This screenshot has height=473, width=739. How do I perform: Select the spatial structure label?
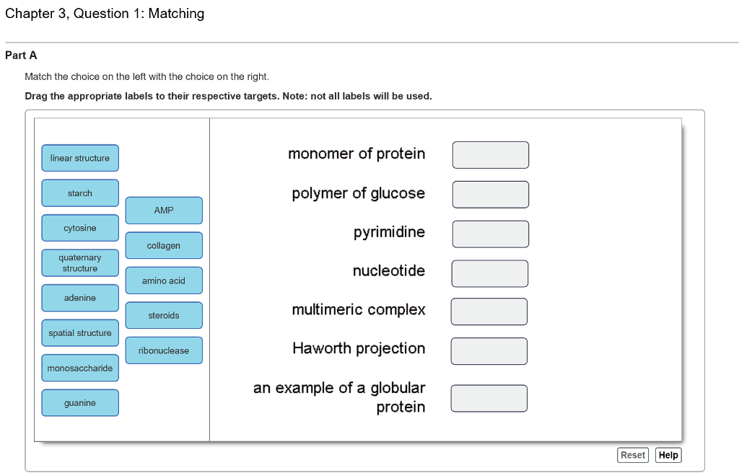(80, 332)
